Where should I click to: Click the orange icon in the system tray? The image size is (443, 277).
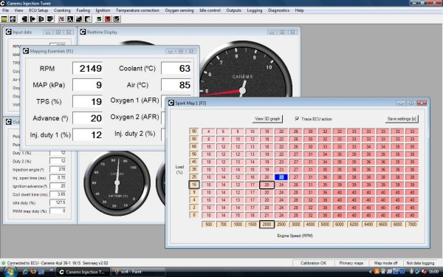(x=377, y=272)
